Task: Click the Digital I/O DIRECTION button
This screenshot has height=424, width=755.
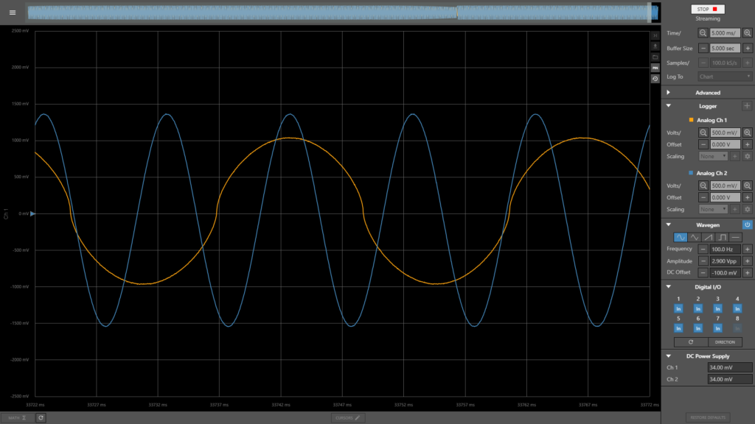Action: point(726,342)
